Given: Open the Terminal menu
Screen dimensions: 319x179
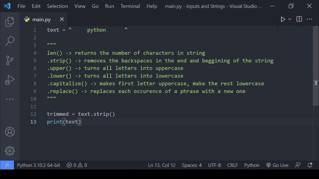Looking at the screenshot, I should click(x=130, y=6).
